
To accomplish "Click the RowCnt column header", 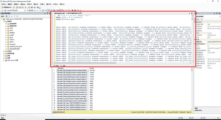I will pos(92,68).
